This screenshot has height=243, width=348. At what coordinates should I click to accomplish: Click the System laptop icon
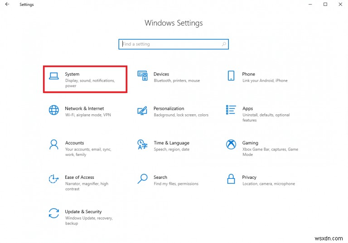click(54, 76)
